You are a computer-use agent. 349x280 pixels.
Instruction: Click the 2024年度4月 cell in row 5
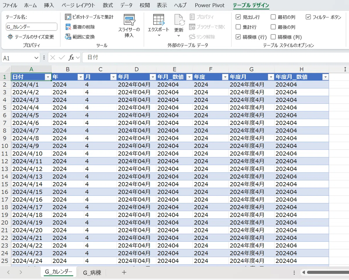pyautogui.click(x=251, y=107)
